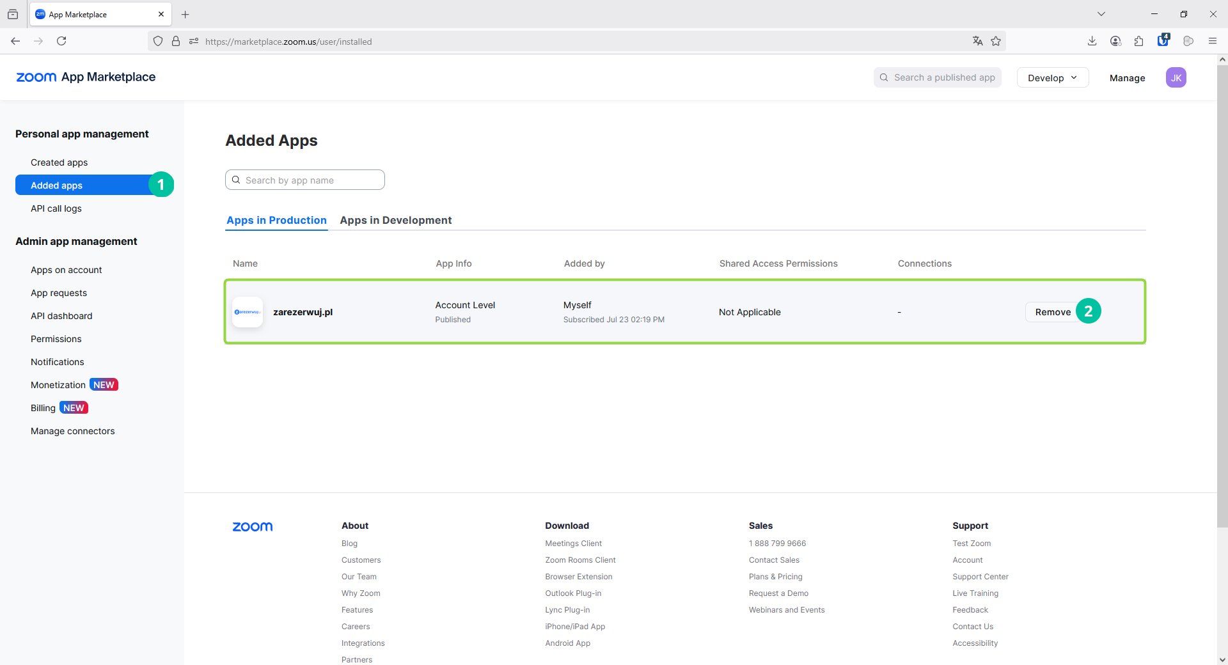Open the Contact Sales link
The width and height of the screenshot is (1228, 665).
[x=774, y=560]
